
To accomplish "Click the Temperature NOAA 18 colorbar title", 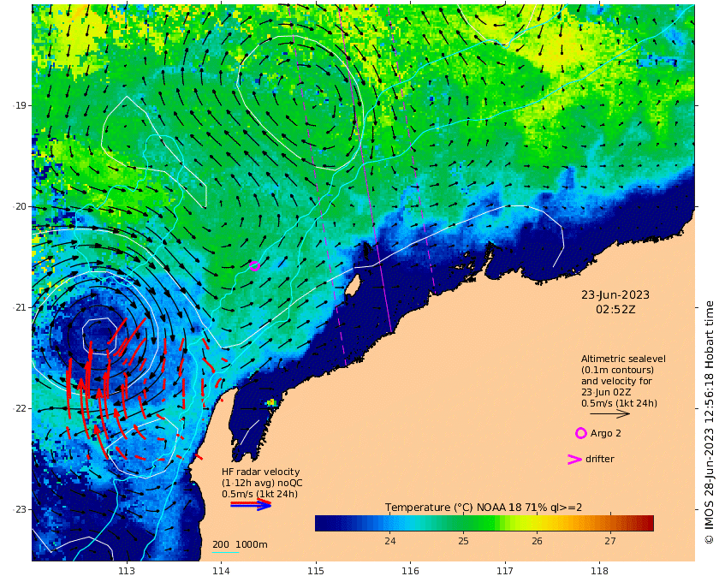I will point(484,508).
